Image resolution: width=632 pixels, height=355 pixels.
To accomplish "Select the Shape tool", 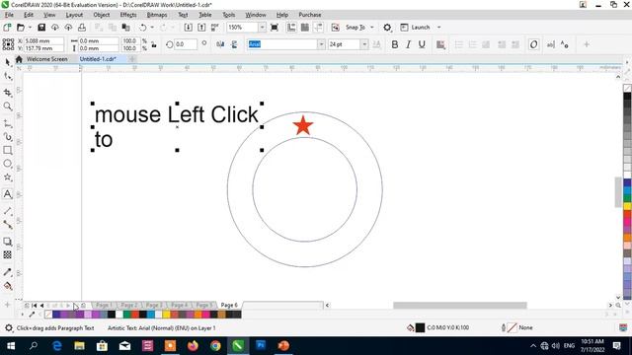I will click(8, 76).
